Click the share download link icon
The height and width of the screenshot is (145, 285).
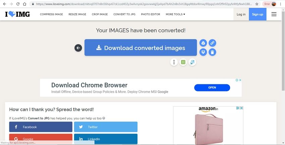[x=212, y=43]
